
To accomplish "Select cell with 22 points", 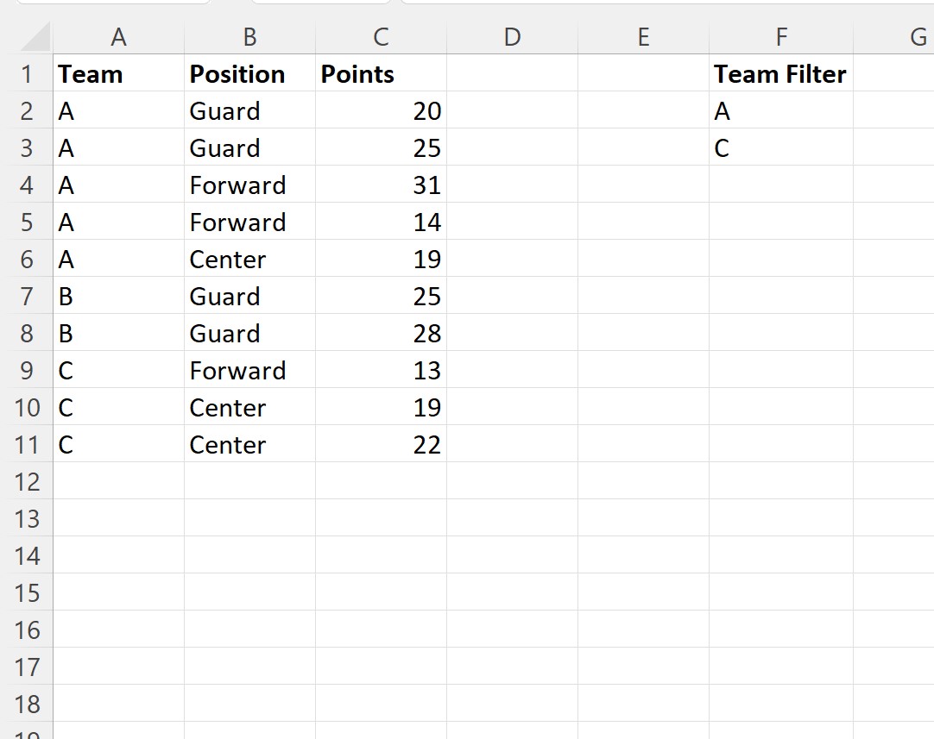I will tap(381, 444).
